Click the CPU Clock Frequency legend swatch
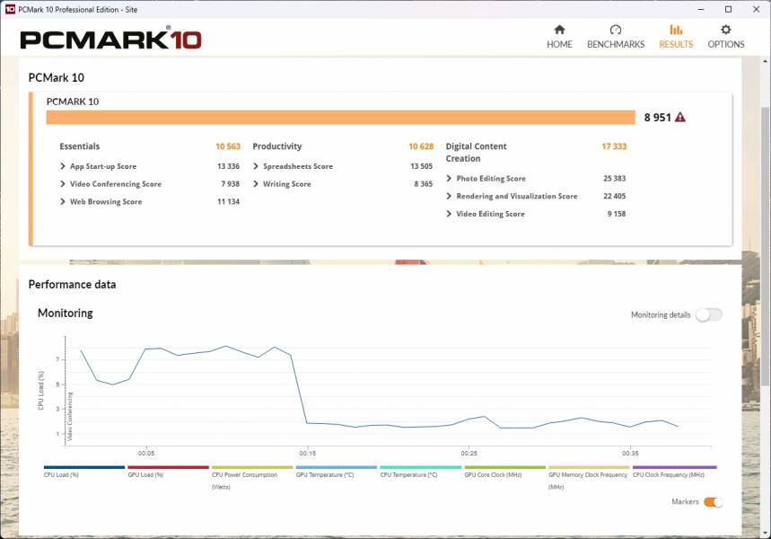This screenshot has width=771, height=539. point(675,467)
